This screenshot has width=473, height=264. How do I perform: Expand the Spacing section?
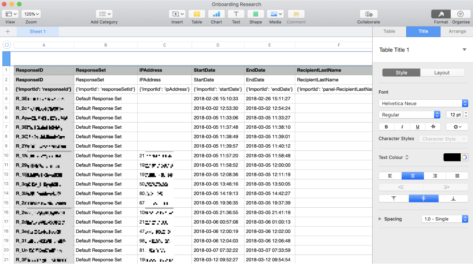tap(381, 219)
